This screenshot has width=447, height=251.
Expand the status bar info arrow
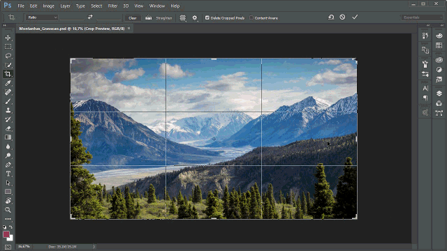tap(94, 247)
